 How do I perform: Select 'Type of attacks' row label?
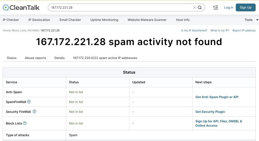17,135
